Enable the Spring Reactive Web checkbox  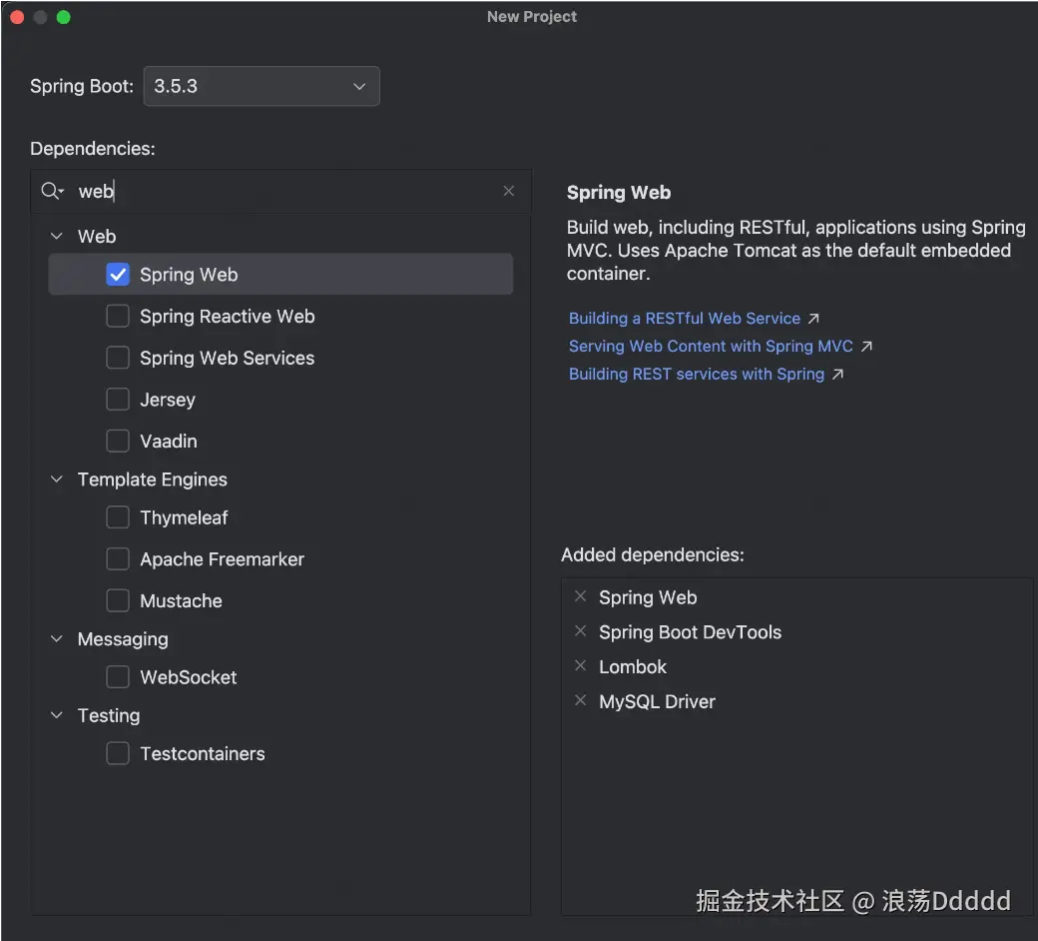coord(118,317)
